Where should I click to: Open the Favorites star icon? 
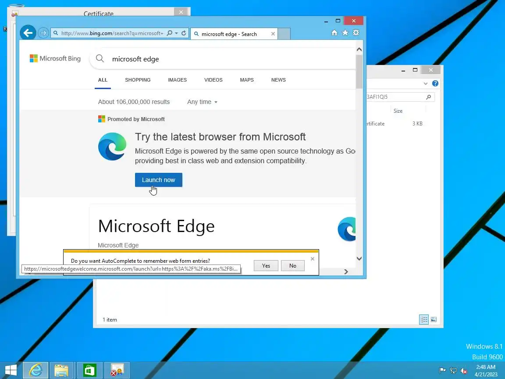[345, 32]
